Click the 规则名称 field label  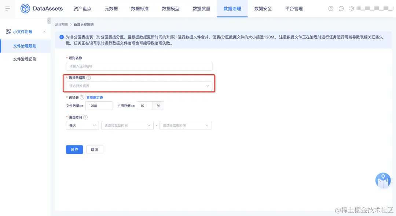pos(75,58)
